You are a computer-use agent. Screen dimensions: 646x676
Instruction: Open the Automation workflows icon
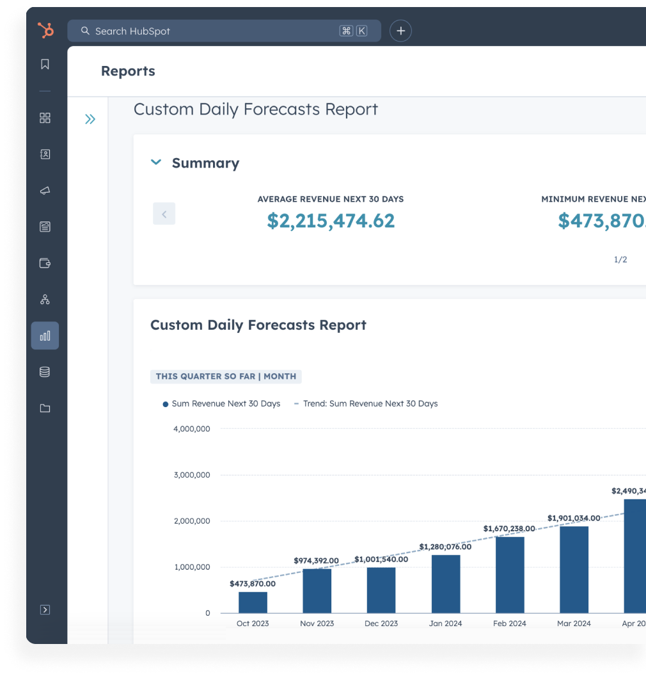tap(45, 300)
